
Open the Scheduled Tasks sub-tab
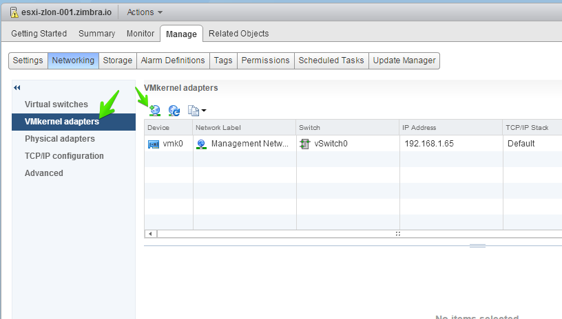click(x=331, y=60)
